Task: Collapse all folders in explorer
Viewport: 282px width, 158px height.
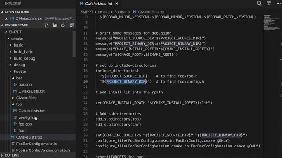Action: tap(71, 25)
